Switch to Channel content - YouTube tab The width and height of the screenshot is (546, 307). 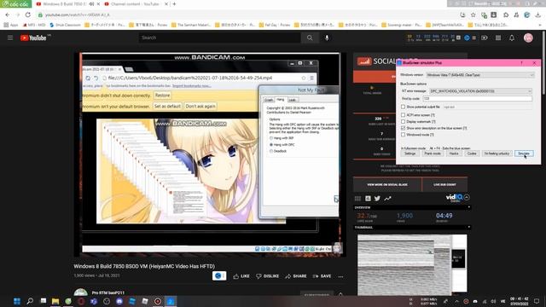[x=135, y=4]
